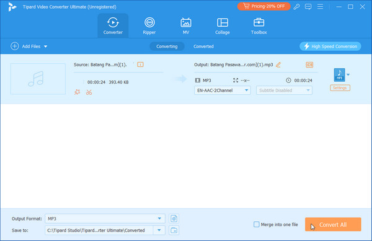Click the music note thumbnail
372x241 pixels.
tap(38, 79)
